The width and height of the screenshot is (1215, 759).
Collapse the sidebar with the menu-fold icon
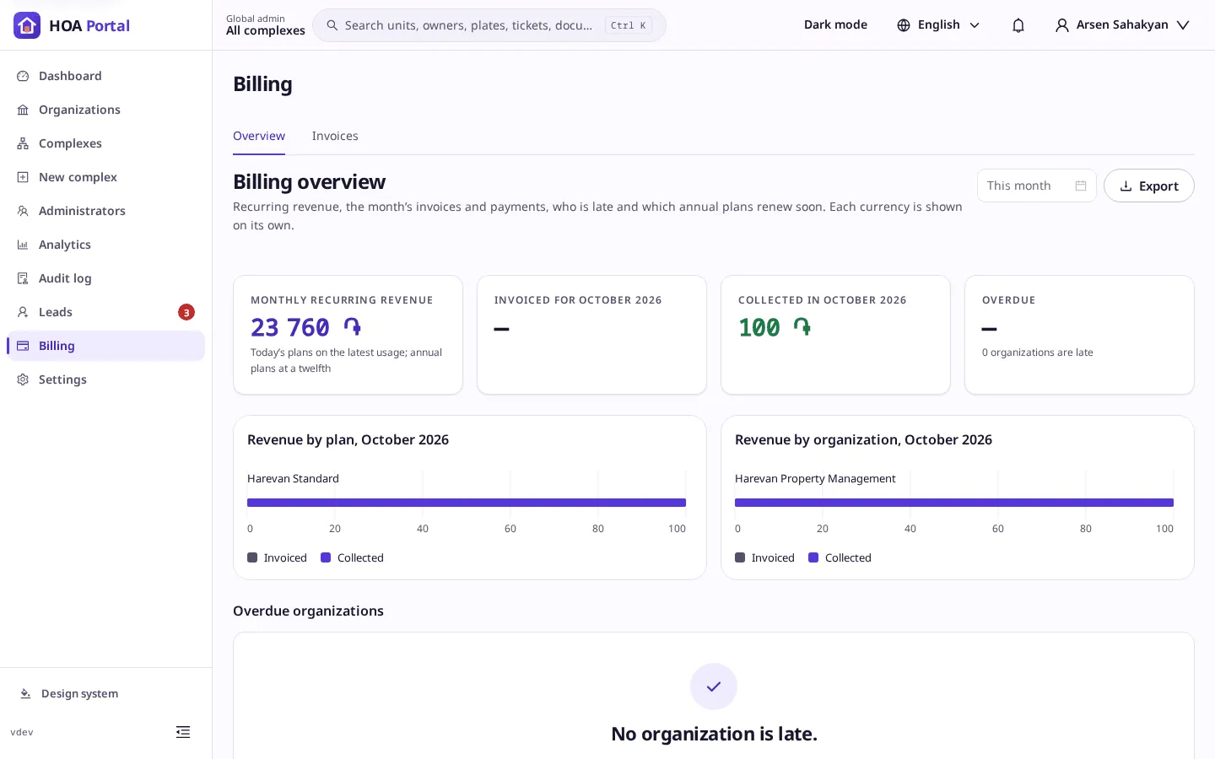pyautogui.click(x=183, y=732)
